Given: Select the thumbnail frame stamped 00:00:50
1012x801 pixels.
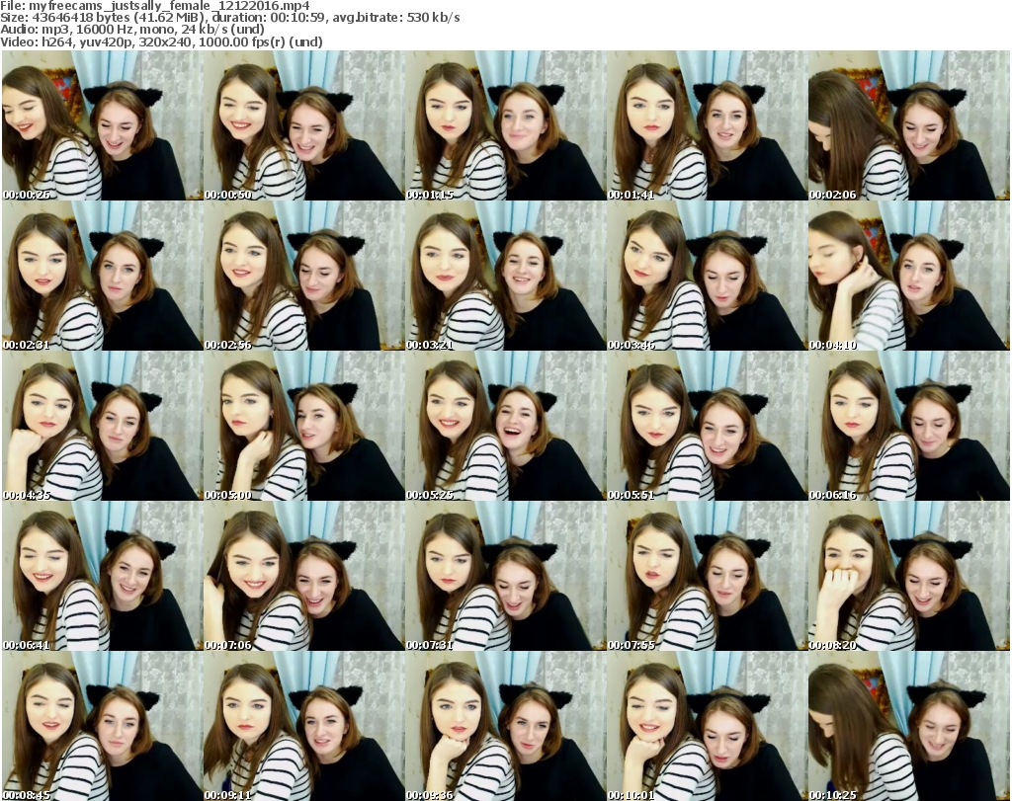Looking at the screenshot, I should click(303, 125).
